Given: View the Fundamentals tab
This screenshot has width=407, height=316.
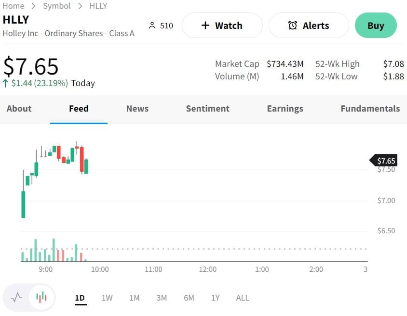Looking at the screenshot, I should (x=370, y=109).
